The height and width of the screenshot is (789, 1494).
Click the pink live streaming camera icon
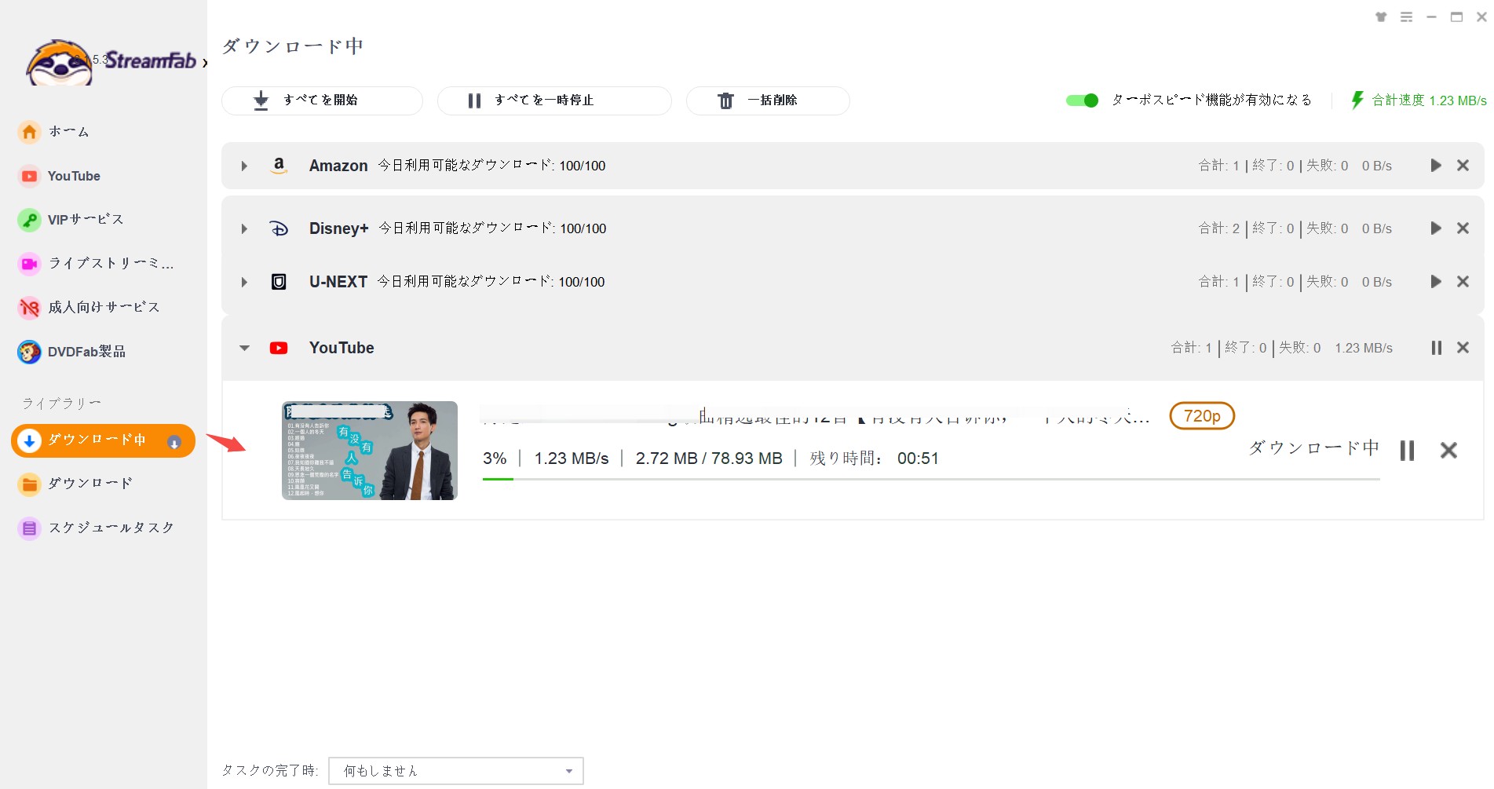(x=29, y=264)
